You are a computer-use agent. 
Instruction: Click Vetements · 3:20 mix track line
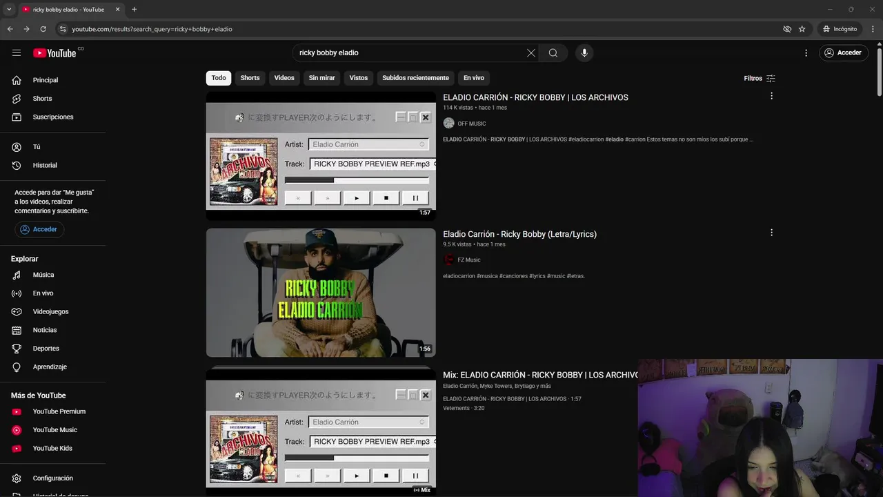pyautogui.click(x=464, y=408)
